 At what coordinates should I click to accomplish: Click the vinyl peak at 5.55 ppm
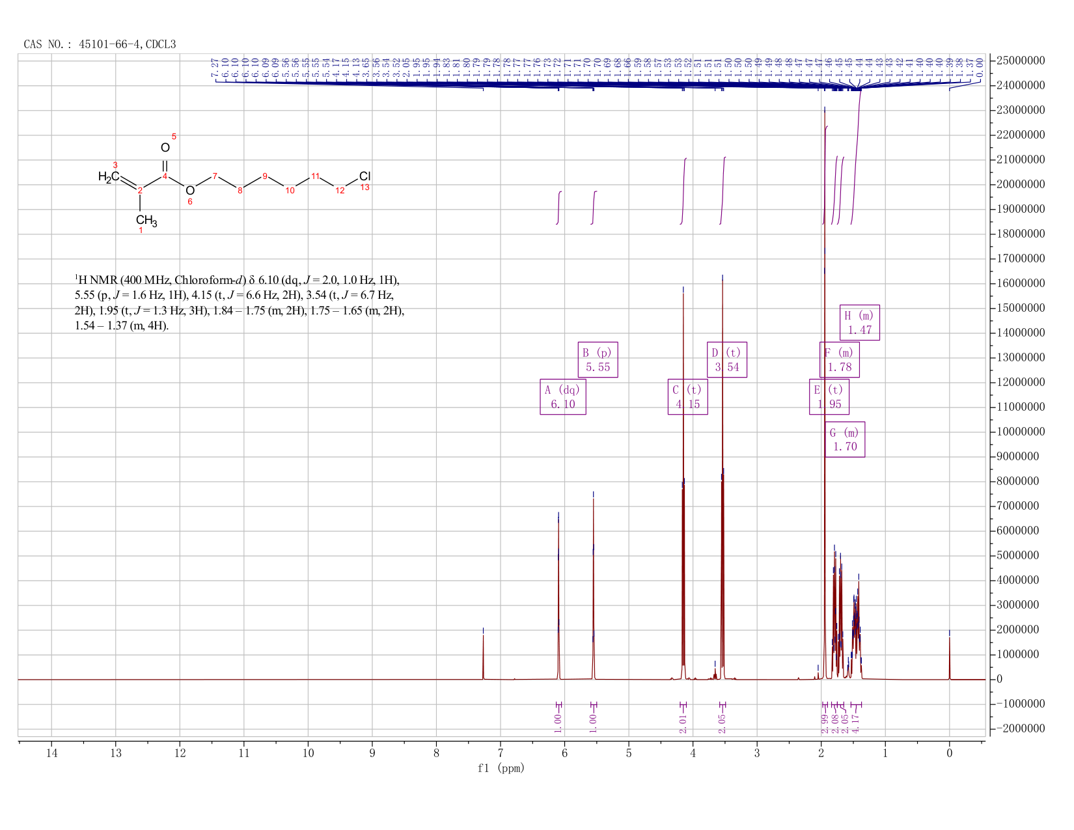593,589
